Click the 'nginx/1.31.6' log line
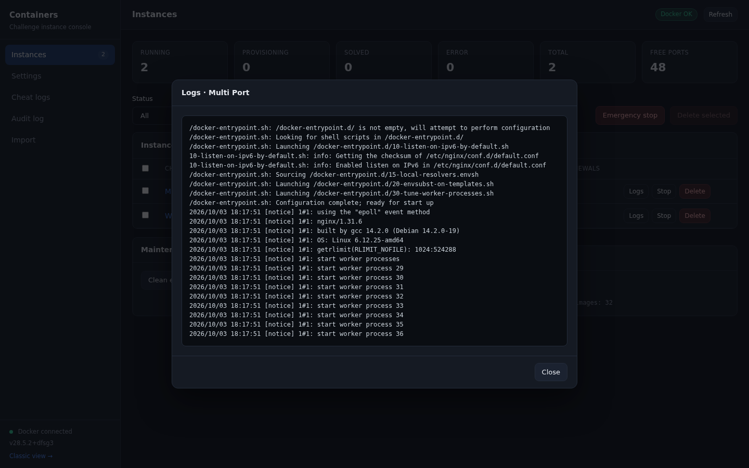Screen dimensions: 749x468 276,222
